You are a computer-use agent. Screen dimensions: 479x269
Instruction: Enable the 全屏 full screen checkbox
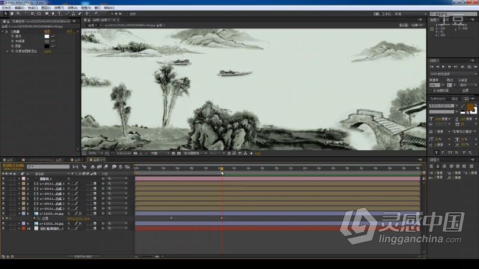tap(460, 90)
